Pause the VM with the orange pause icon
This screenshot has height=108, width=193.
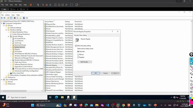tap(31, 5)
